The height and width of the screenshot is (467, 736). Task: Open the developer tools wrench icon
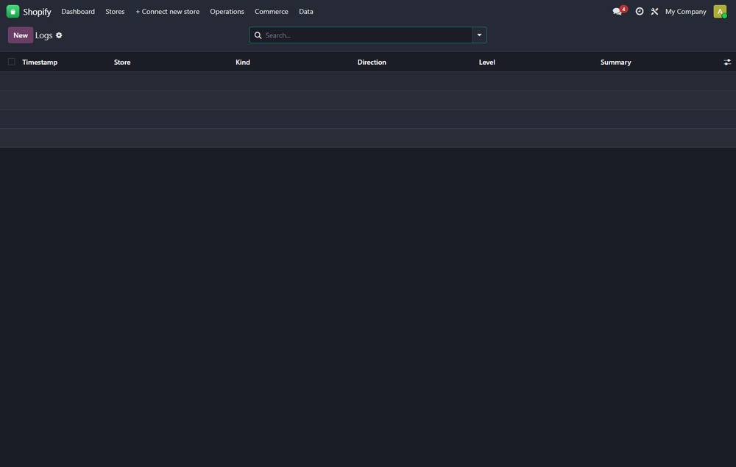pos(654,11)
